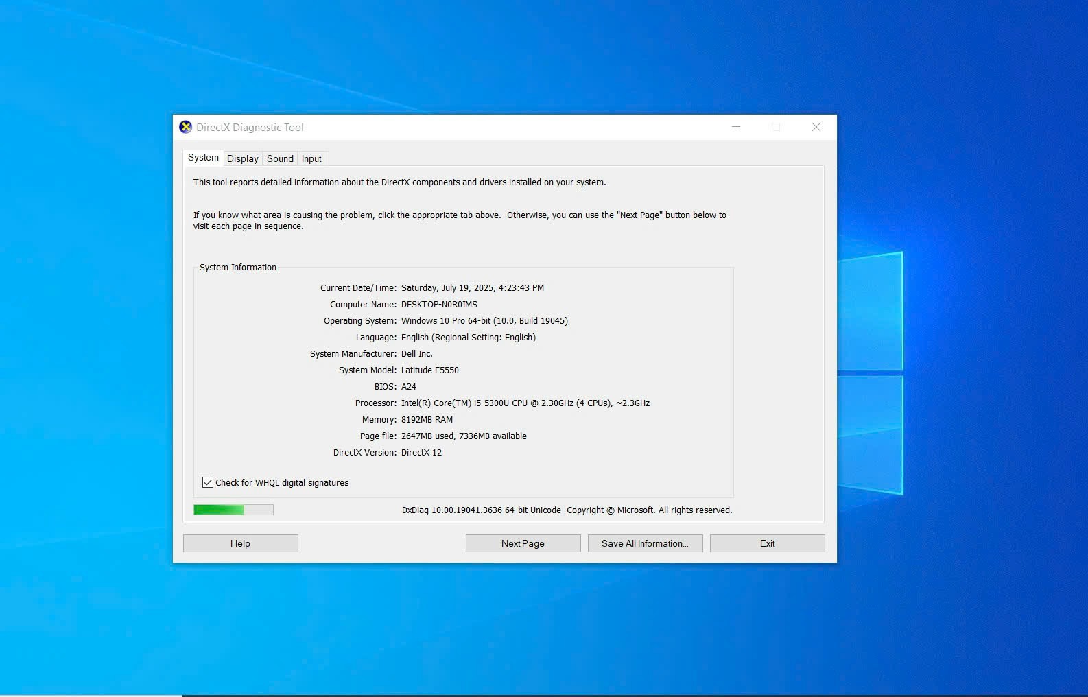Viewport: 1088px width, 697px height.
Task: Click the 8192MB RAM memory value
Action: tap(427, 420)
